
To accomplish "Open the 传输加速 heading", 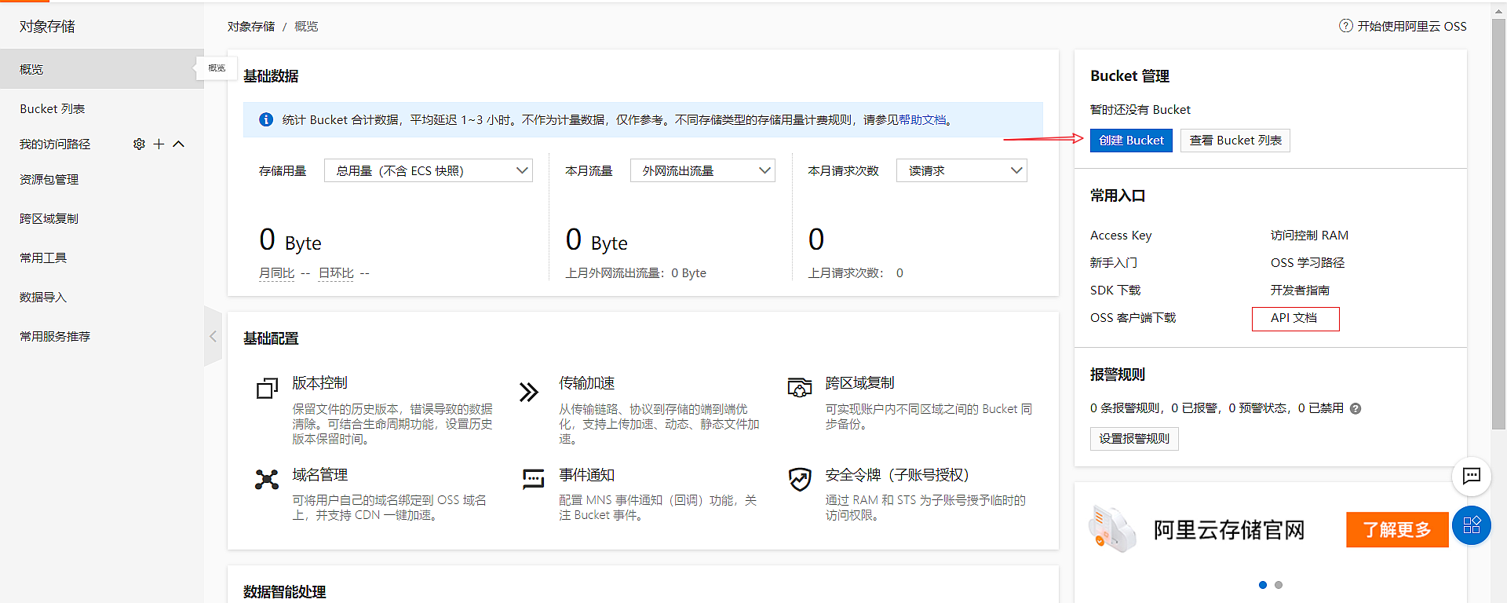I will (586, 383).
